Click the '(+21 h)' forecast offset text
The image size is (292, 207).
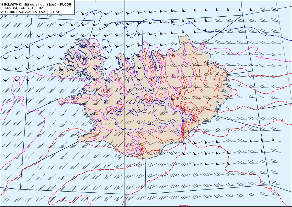(x=53, y=12)
